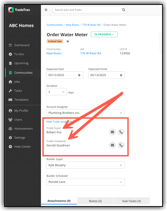This screenshot has height=211, width=167.
Task: Click New Rivers breadcrumb link
Action: [72, 25]
